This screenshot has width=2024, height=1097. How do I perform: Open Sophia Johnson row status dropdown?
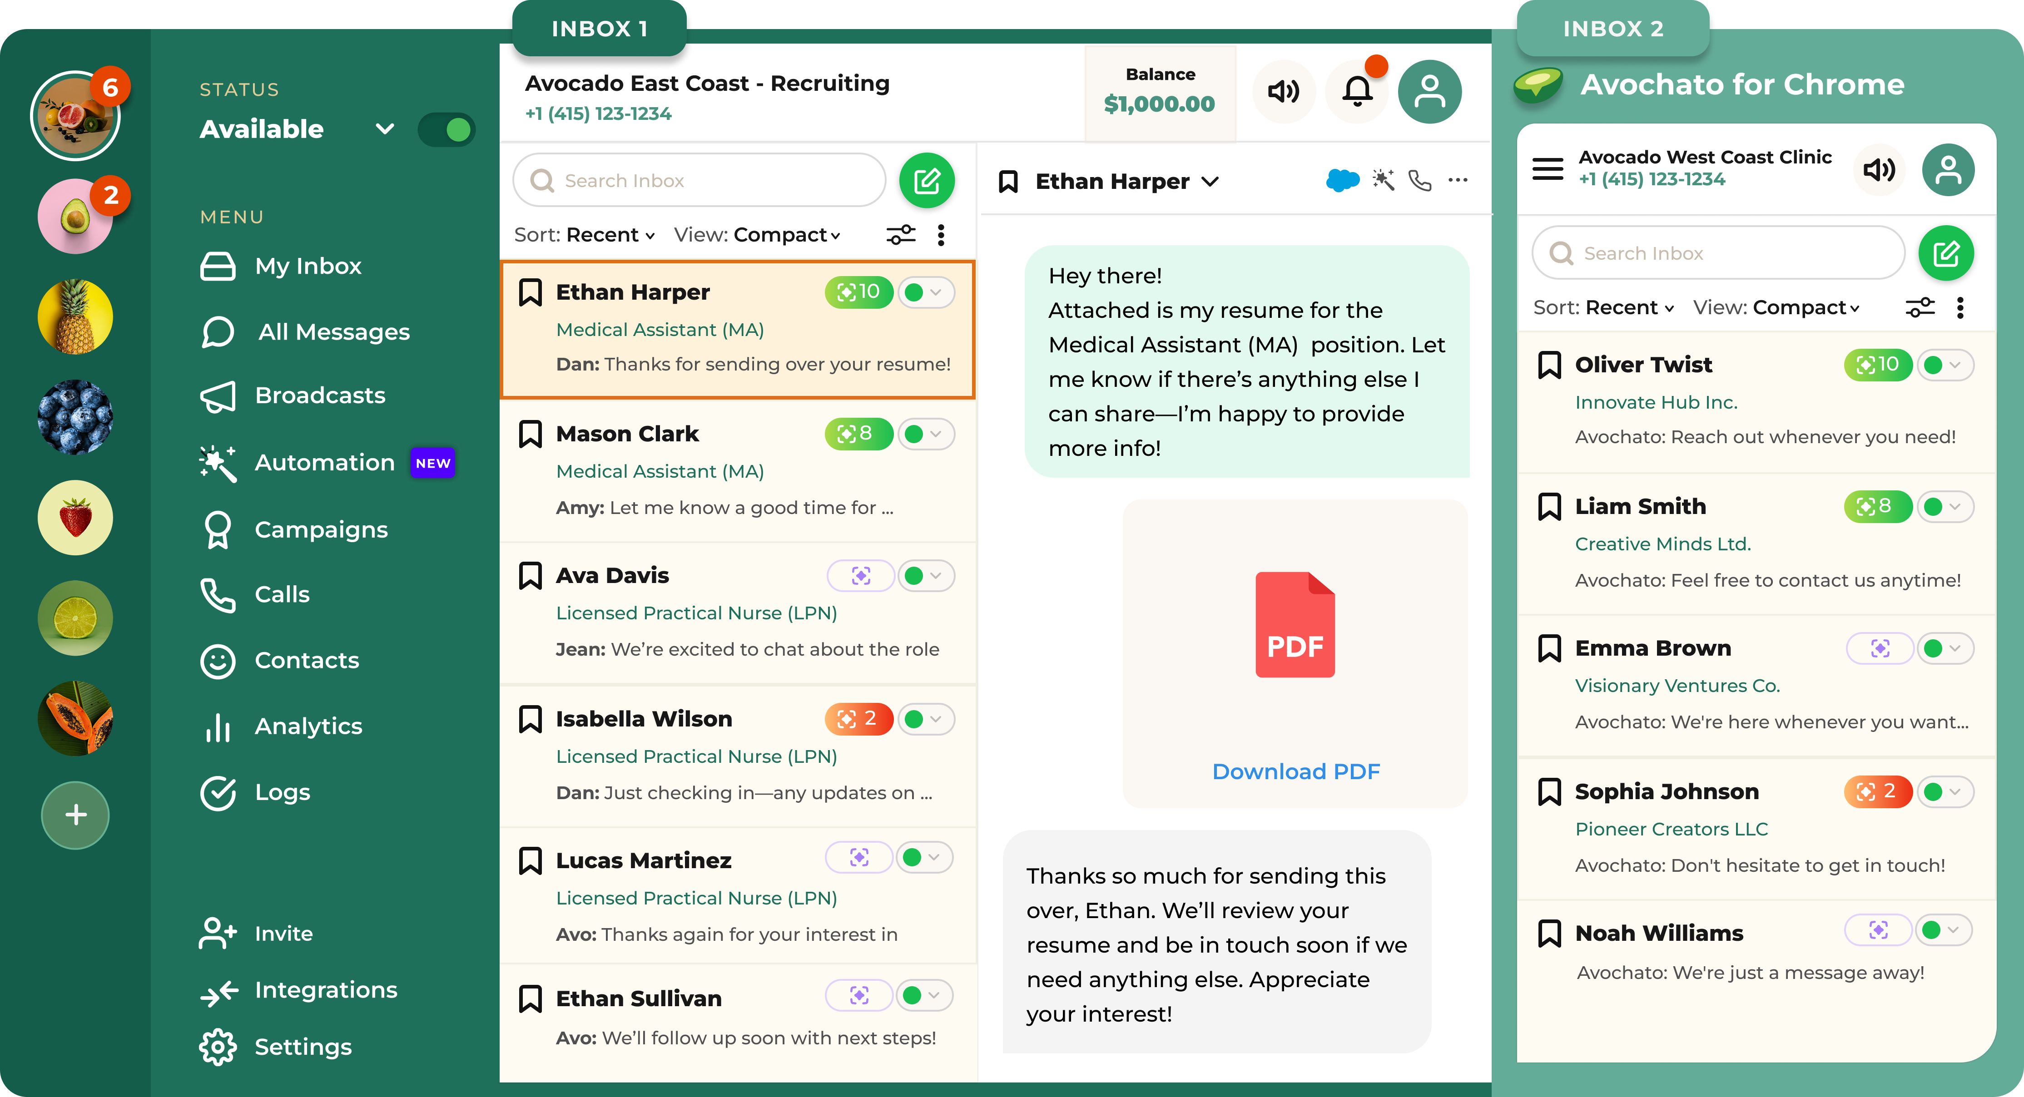tap(1945, 791)
